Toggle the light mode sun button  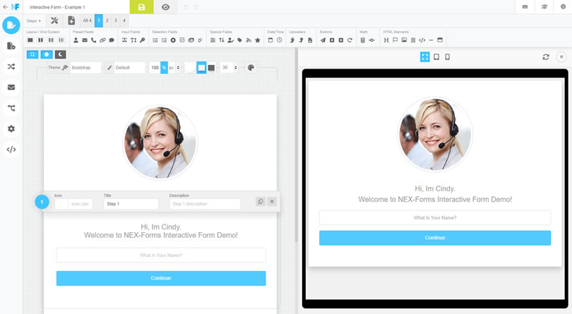pyautogui.click(x=47, y=55)
